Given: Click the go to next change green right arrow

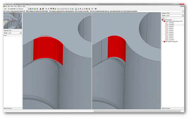Looking at the screenshot, I should 73,9.
